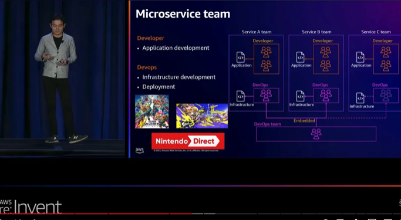Click the AWS re:Invent logo overlay

[x=31, y=207]
